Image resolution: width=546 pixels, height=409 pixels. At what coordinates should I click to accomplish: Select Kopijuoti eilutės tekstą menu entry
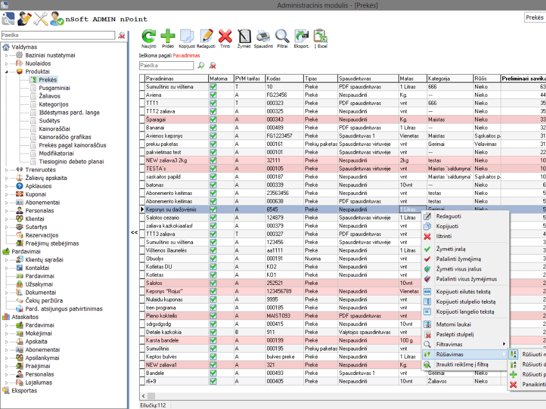[x=463, y=292]
